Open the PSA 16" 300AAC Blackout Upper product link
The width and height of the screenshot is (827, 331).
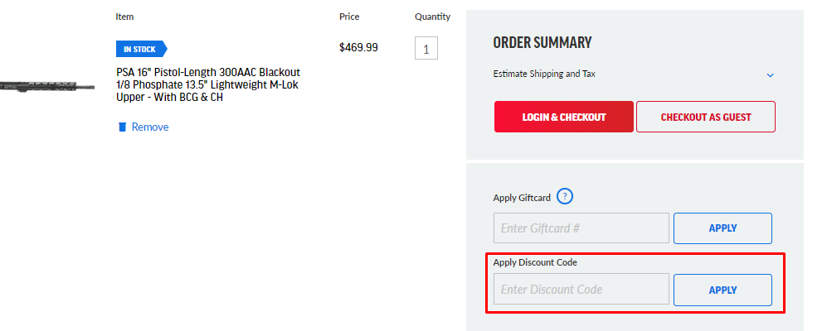coord(207,84)
